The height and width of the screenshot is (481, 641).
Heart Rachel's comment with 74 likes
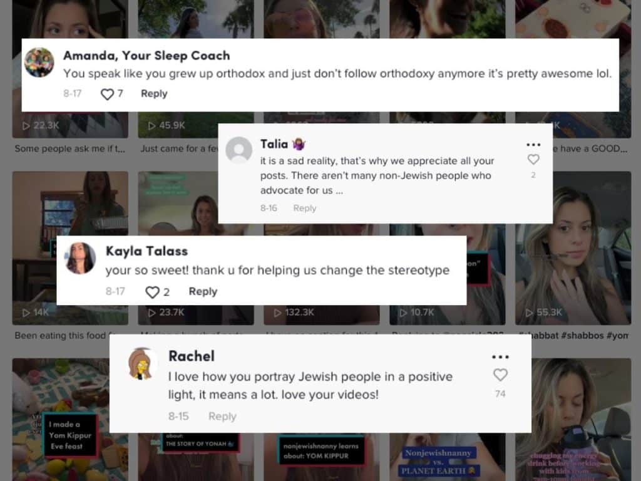pyautogui.click(x=500, y=375)
